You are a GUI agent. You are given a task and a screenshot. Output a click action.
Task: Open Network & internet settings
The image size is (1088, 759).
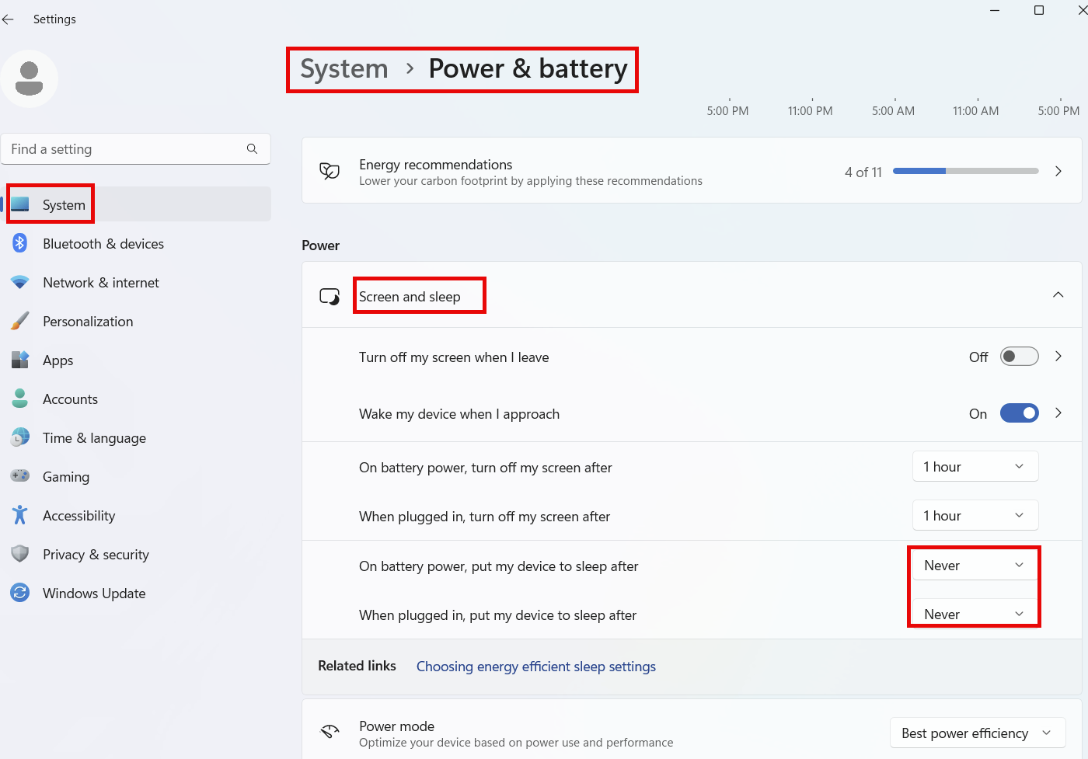tap(136, 282)
